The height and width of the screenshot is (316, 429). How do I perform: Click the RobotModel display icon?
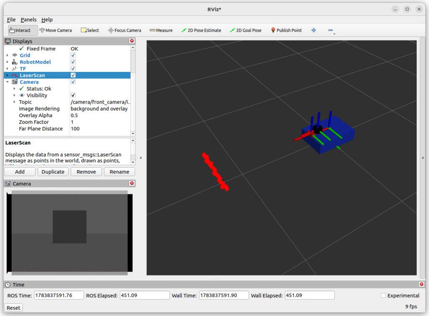tap(15, 62)
